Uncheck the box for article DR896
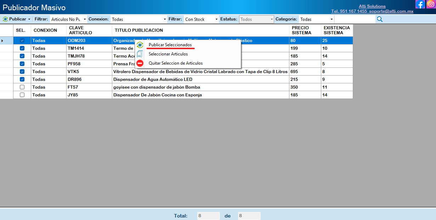Screen dimensions: 436x220 click(22, 79)
